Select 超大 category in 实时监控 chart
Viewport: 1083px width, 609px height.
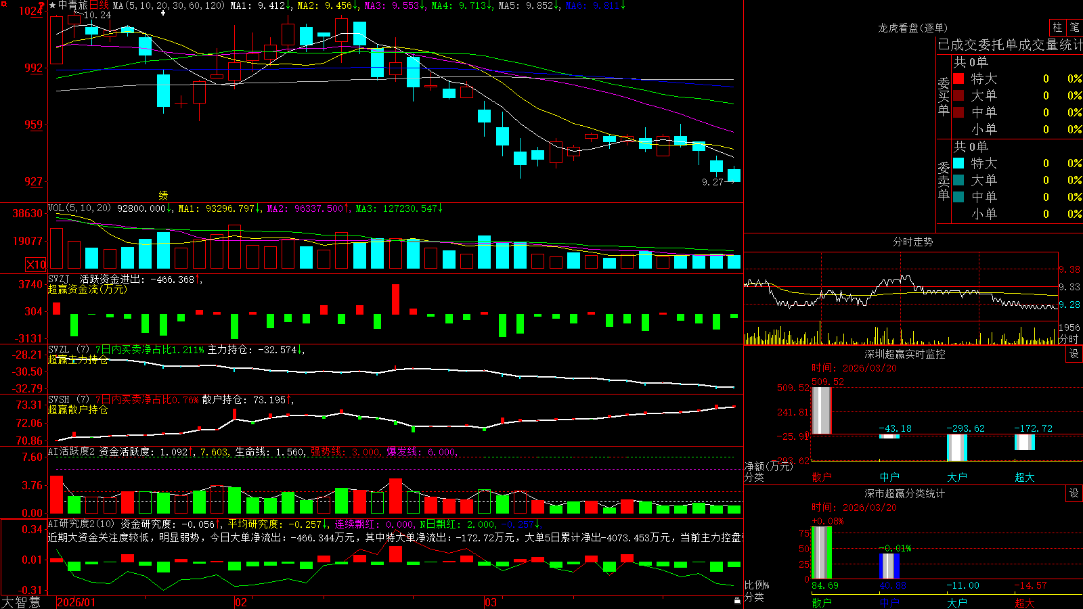click(x=1025, y=476)
